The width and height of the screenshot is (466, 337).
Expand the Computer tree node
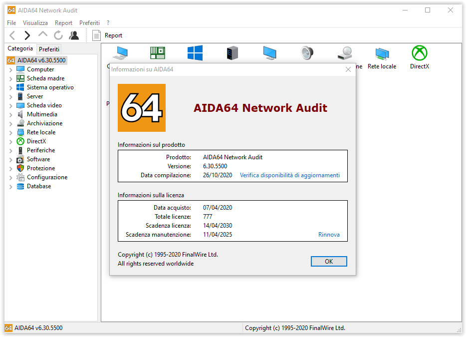tap(10, 70)
